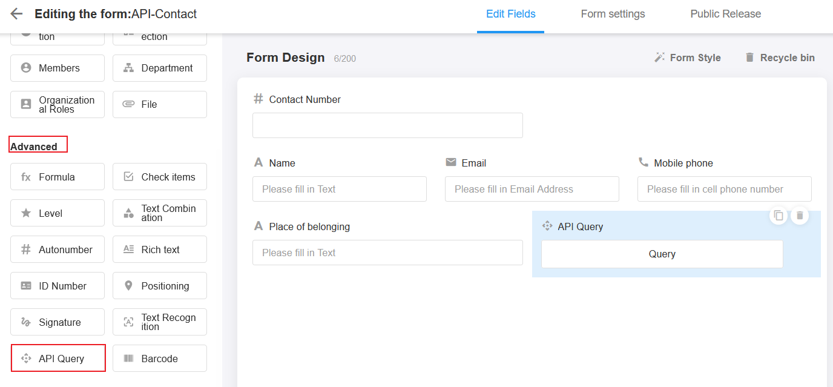Open the Public Release tab

[725, 14]
